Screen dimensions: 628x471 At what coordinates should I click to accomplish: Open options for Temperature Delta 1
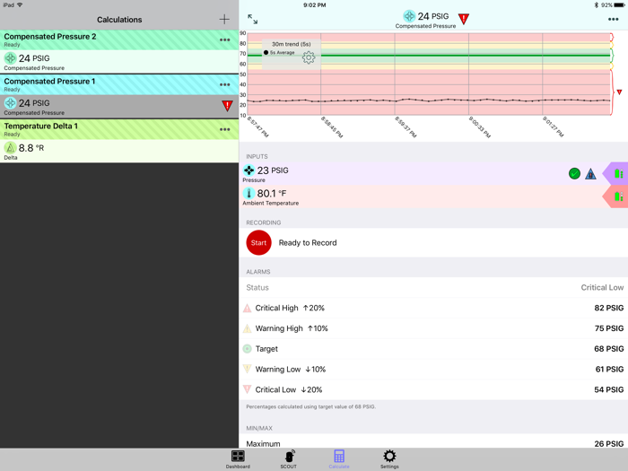tap(224, 129)
